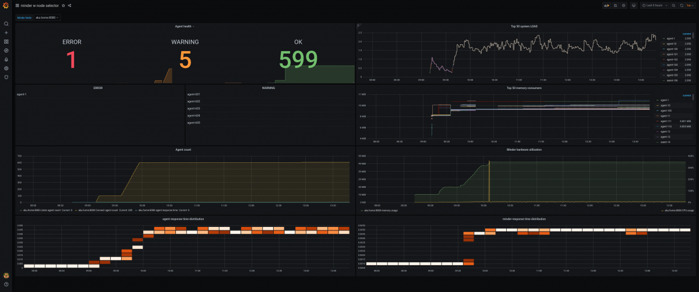Click the Minder Node variable label
Image resolution: width=699 pixels, height=292 pixels.
click(x=24, y=17)
